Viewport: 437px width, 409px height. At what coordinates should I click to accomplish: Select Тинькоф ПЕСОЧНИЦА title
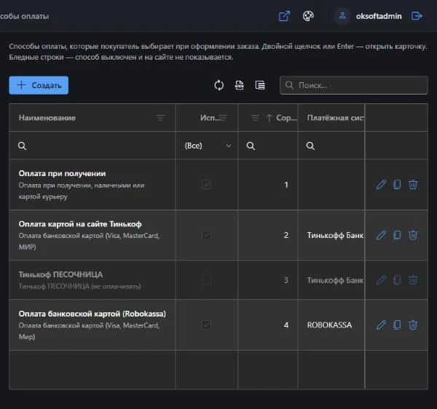click(x=60, y=274)
